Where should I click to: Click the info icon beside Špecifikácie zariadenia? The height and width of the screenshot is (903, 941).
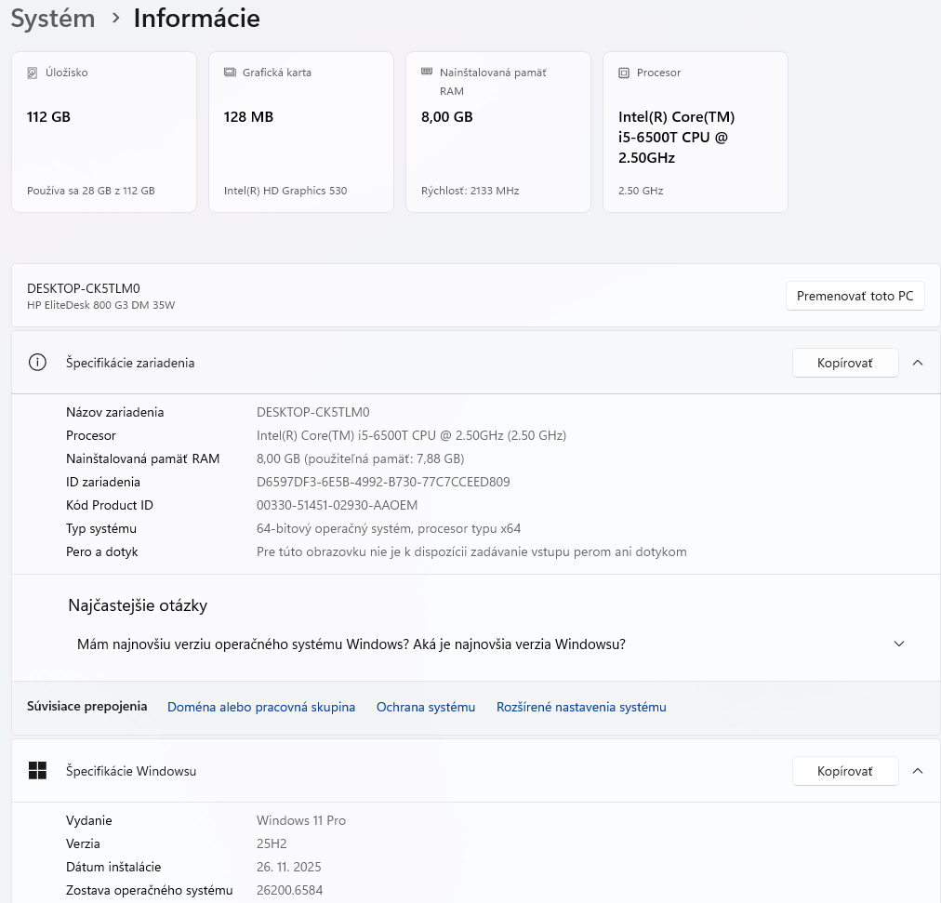click(x=37, y=363)
